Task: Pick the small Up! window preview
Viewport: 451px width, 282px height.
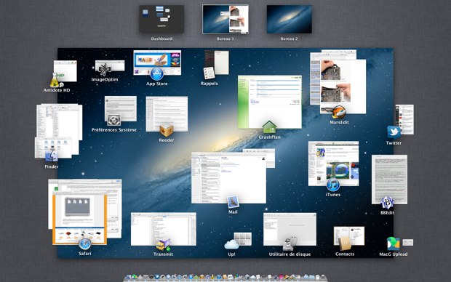Action: tap(243, 239)
